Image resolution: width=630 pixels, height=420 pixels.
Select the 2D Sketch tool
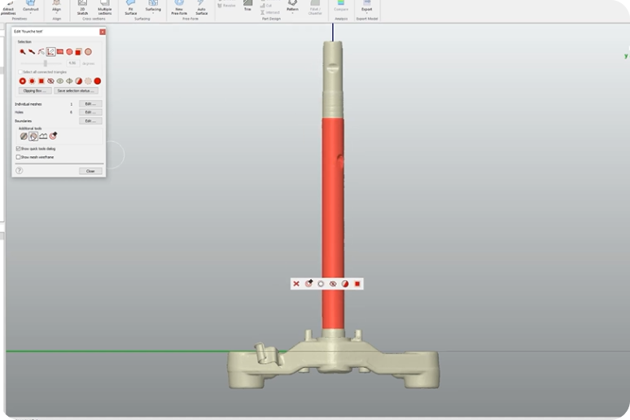tap(82, 7)
